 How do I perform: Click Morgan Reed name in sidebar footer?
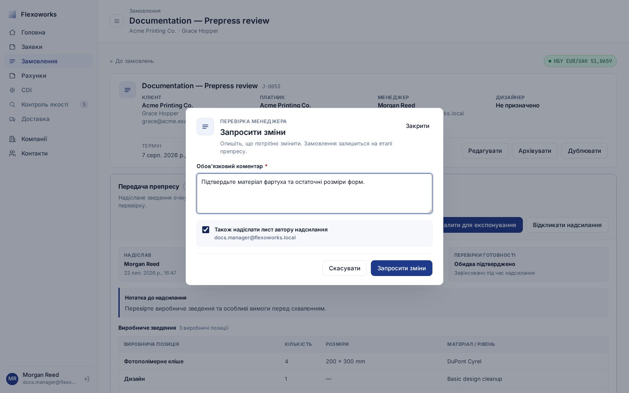(x=41, y=375)
